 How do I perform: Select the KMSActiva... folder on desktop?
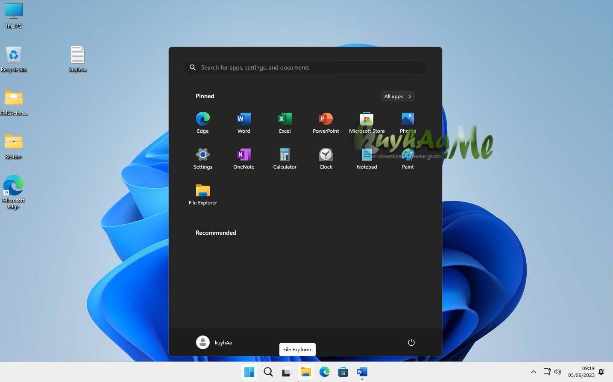coord(14,103)
